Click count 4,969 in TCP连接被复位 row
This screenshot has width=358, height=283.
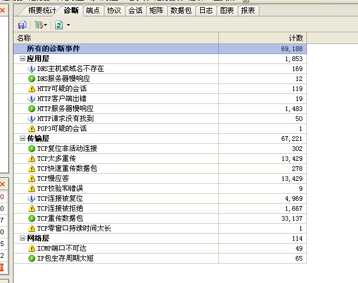point(293,198)
